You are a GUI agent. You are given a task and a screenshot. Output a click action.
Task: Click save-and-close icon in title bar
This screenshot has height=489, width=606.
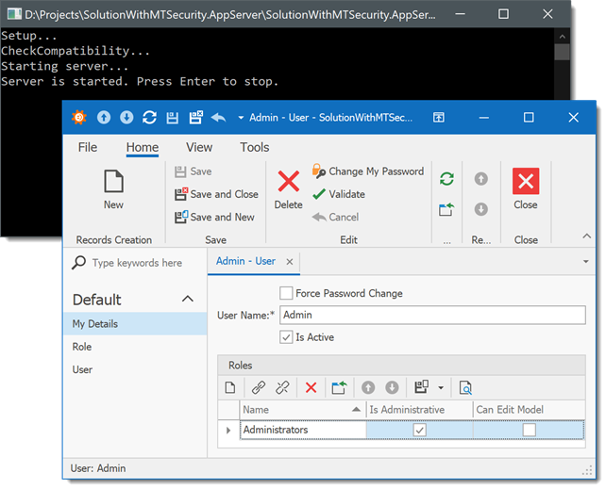[x=196, y=117]
